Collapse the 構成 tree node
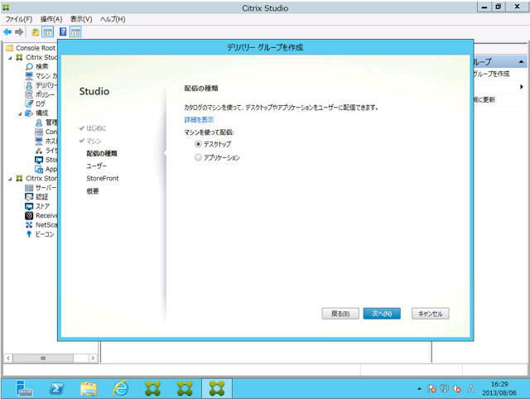The width and height of the screenshot is (530, 399). pos(20,113)
